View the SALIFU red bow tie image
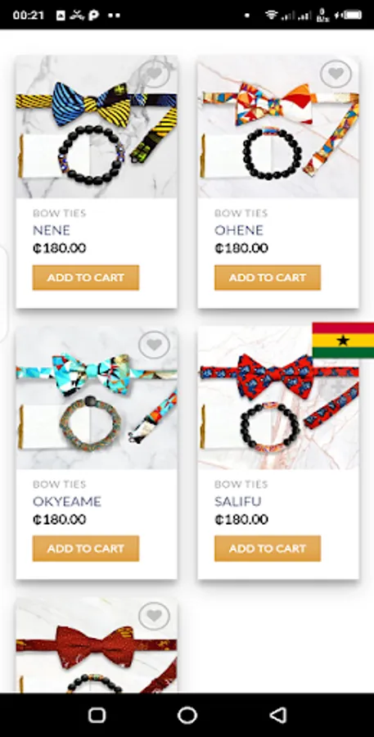Screen dimensions: 374x737 click(x=278, y=398)
